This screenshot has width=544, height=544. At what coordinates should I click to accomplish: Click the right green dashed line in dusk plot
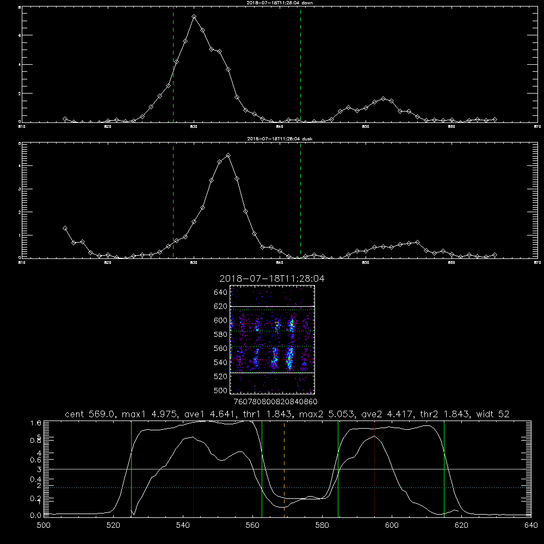[300, 201]
